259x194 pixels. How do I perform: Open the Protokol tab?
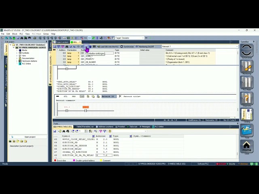coord(120,127)
